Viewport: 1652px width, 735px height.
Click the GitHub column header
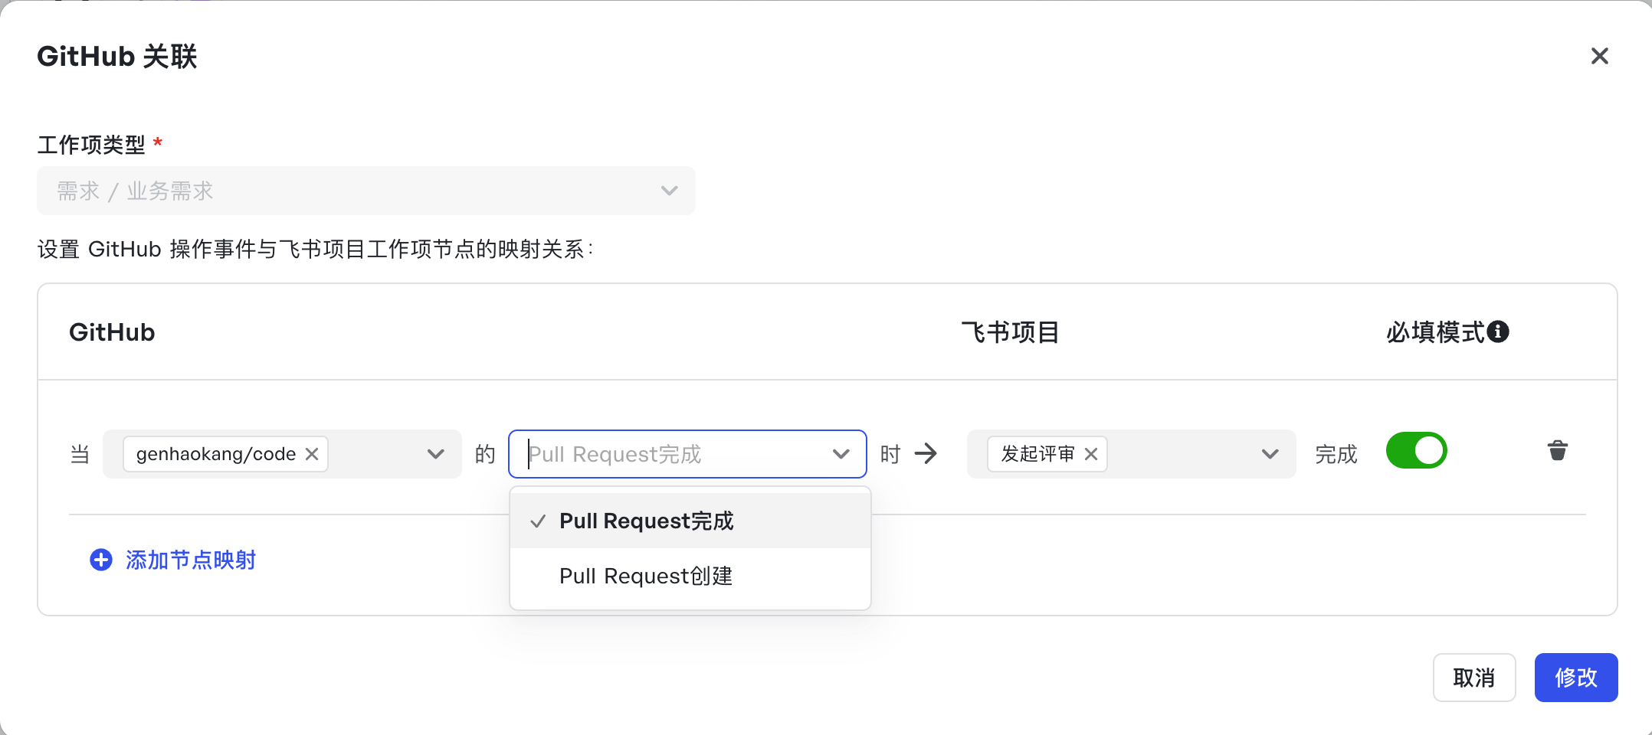pos(112,332)
